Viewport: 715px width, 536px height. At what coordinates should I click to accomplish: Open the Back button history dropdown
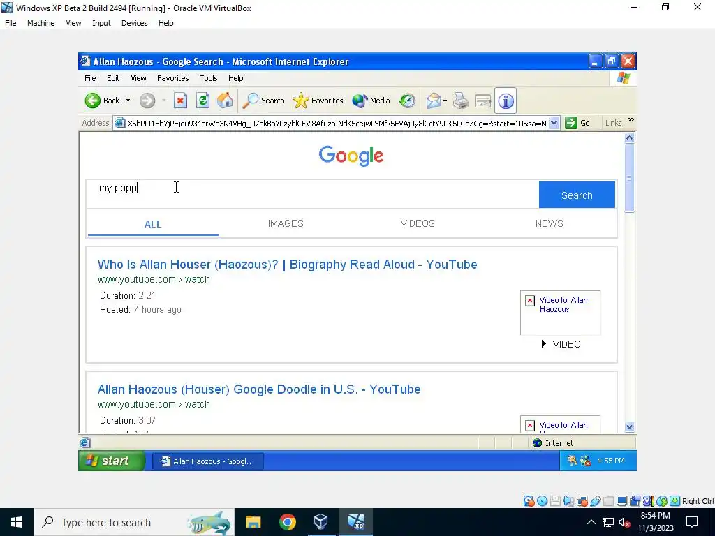click(x=128, y=100)
